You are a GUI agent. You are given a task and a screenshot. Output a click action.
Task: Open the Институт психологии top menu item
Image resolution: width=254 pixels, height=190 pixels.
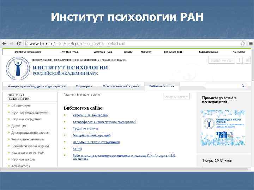pyautogui.click(x=28, y=52)
